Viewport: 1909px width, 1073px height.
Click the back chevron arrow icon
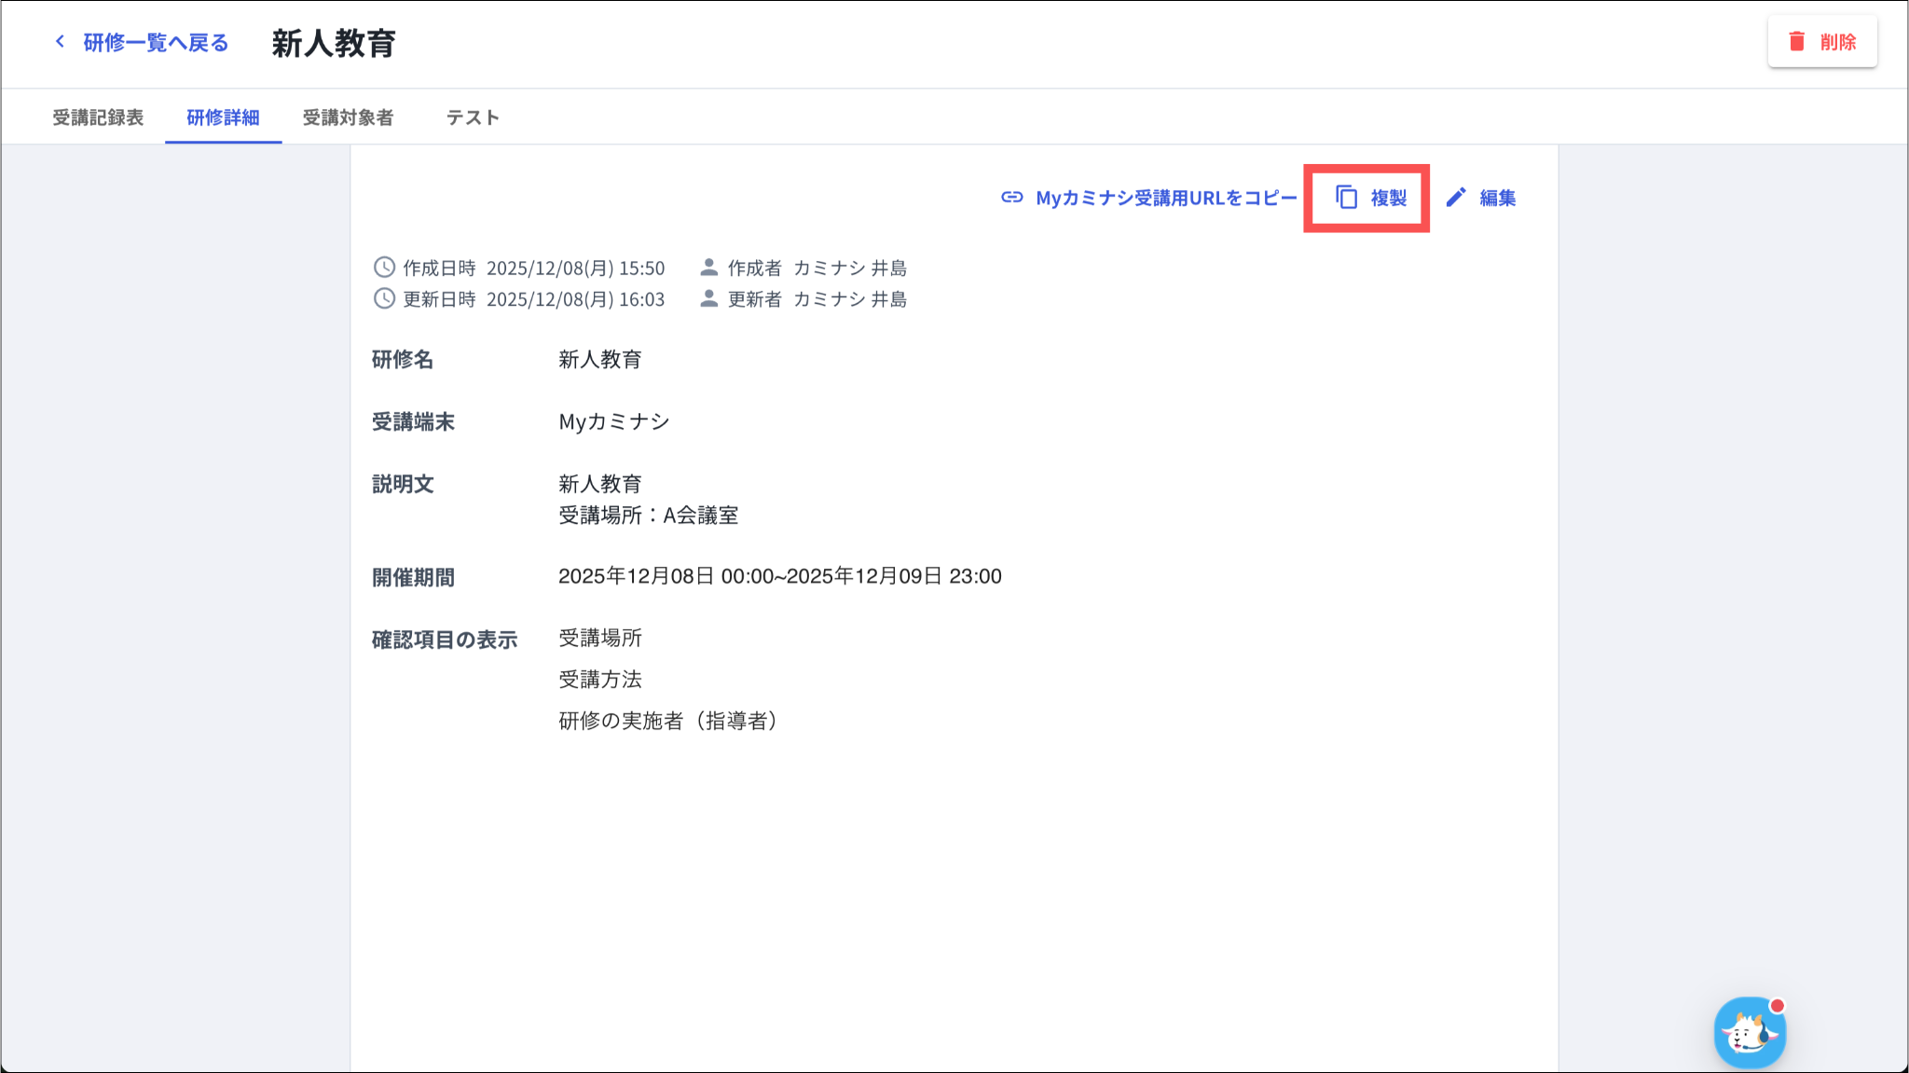(60, 42)
